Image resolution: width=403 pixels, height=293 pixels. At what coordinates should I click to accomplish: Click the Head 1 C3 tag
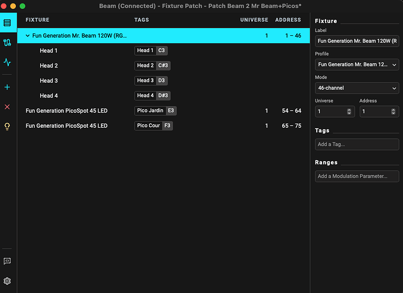151,50
